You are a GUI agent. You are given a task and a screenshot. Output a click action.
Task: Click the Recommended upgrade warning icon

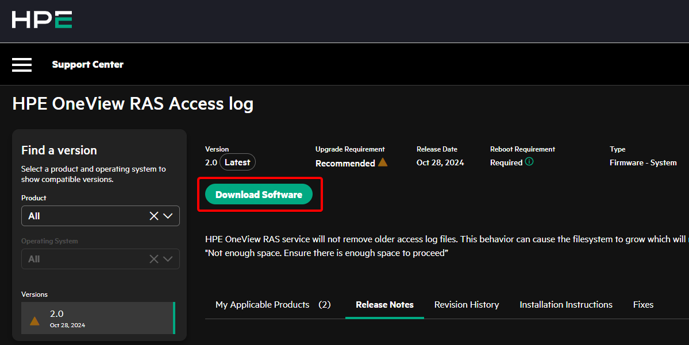click(x=383, y=162)
